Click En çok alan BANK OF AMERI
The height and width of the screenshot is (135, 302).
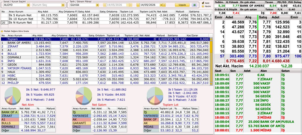tap(252, 5)
